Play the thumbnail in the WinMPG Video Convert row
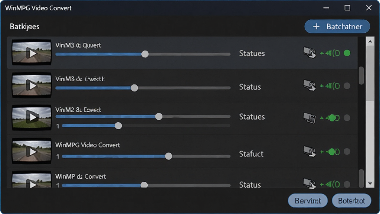 pyautogui.click(x=32, y=151)
